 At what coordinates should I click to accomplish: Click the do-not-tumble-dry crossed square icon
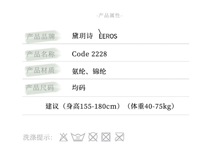[106, 137]
